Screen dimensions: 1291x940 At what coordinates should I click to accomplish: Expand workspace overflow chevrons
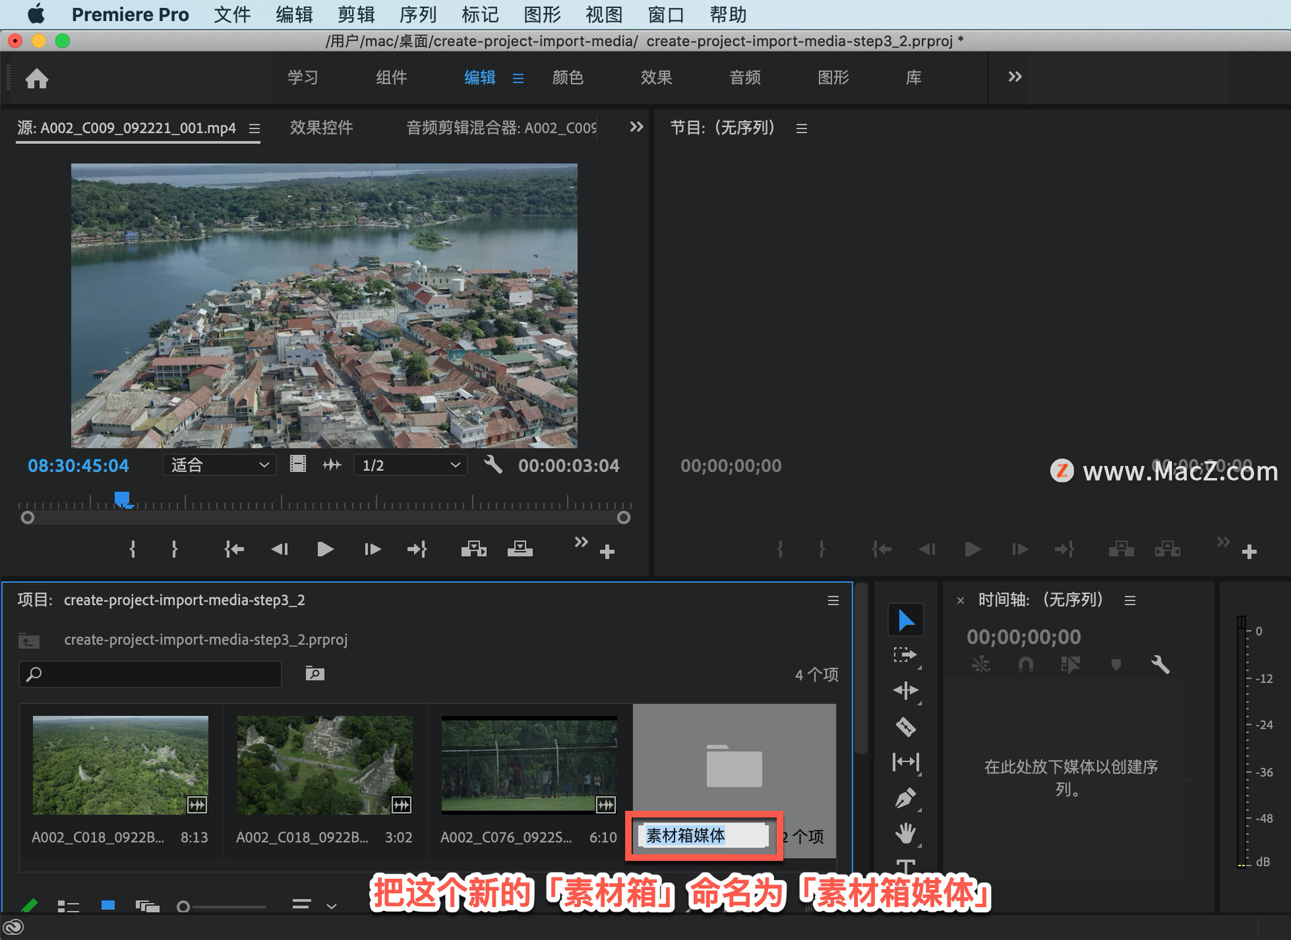tap(1015, 77)
